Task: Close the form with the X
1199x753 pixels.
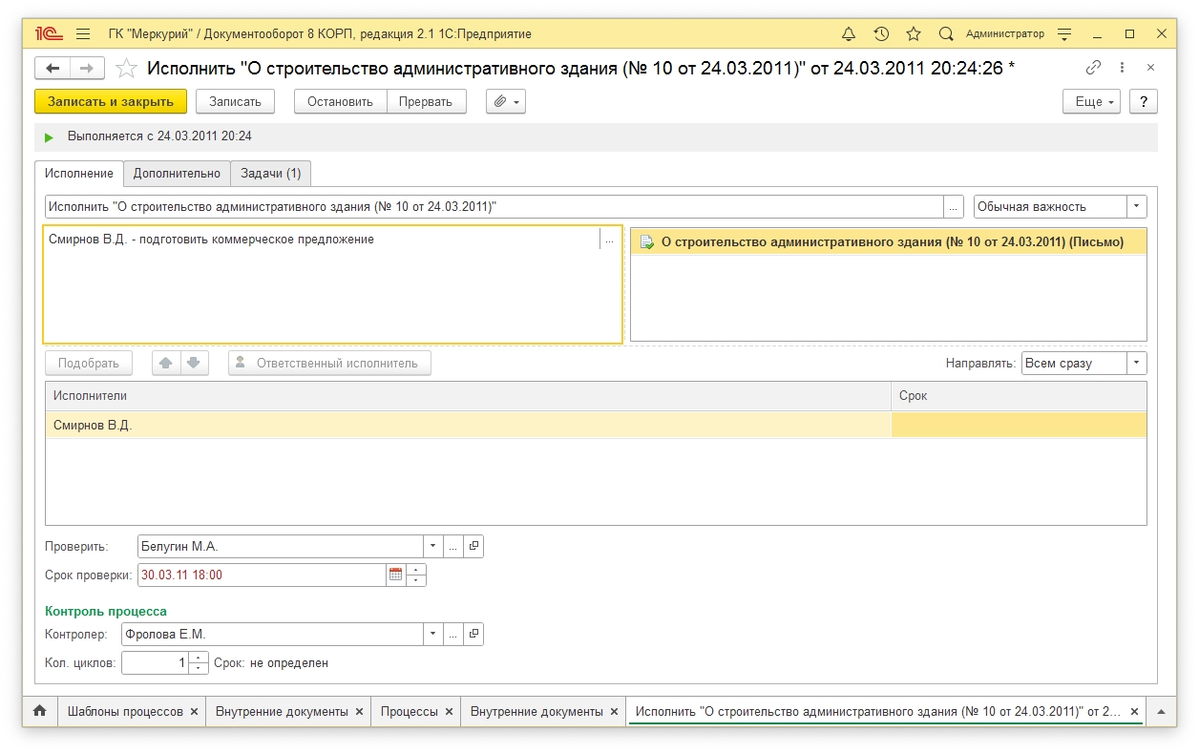Action: click(1150, 68)
